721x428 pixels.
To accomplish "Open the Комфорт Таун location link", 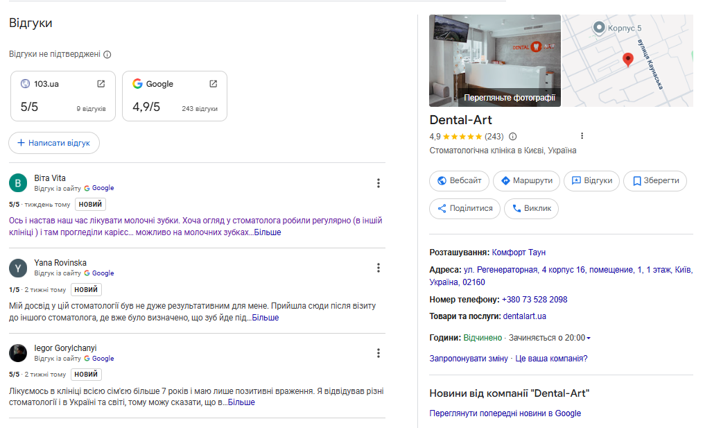I will (519, 252).
